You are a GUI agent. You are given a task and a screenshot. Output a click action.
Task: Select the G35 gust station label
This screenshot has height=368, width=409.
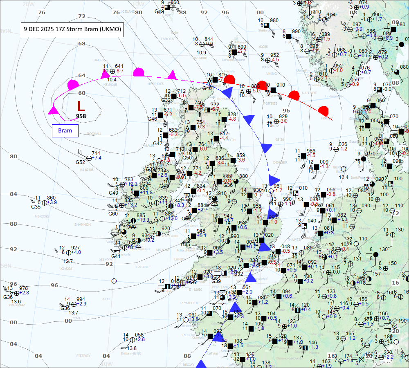pyautogui.click(x=36, y=207)
